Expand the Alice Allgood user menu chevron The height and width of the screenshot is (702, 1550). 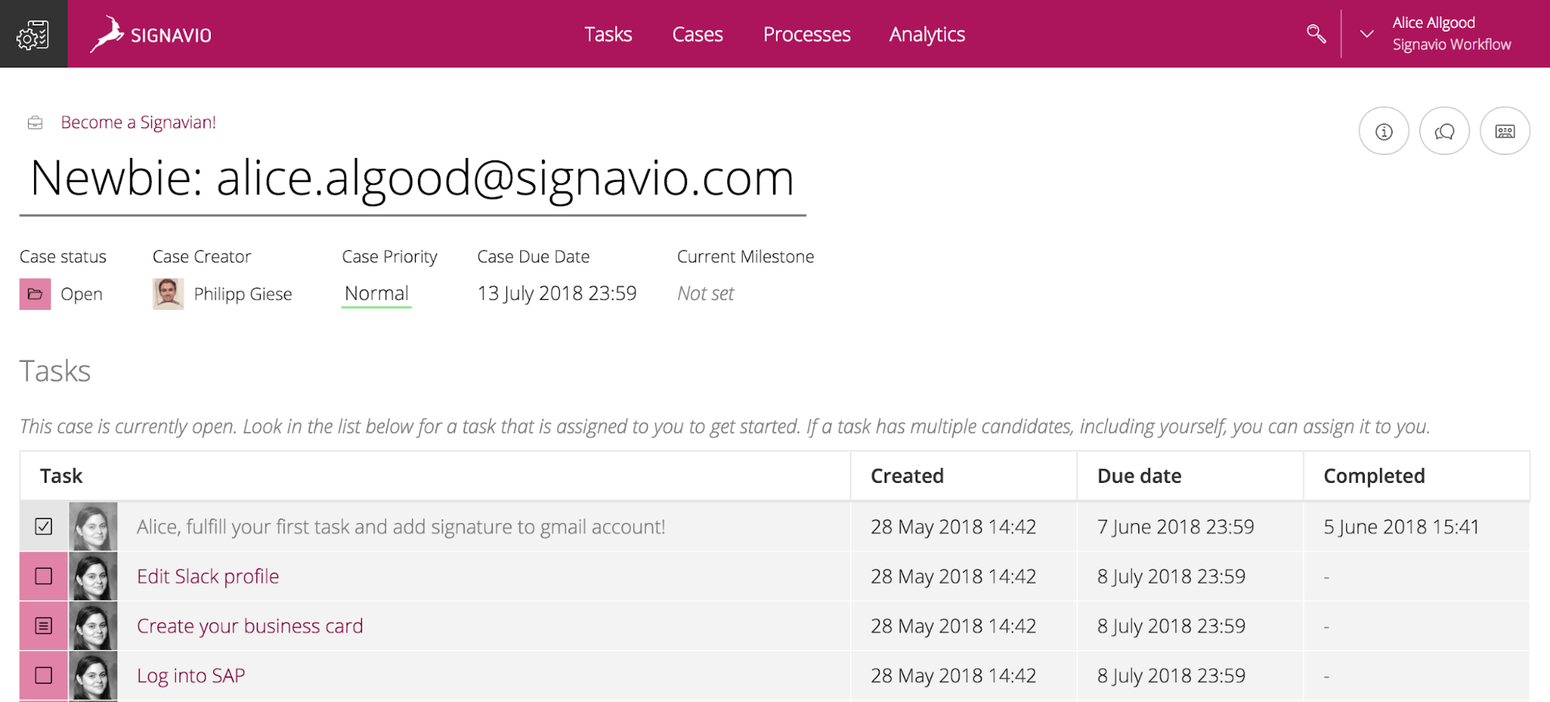click(1366, 34)
